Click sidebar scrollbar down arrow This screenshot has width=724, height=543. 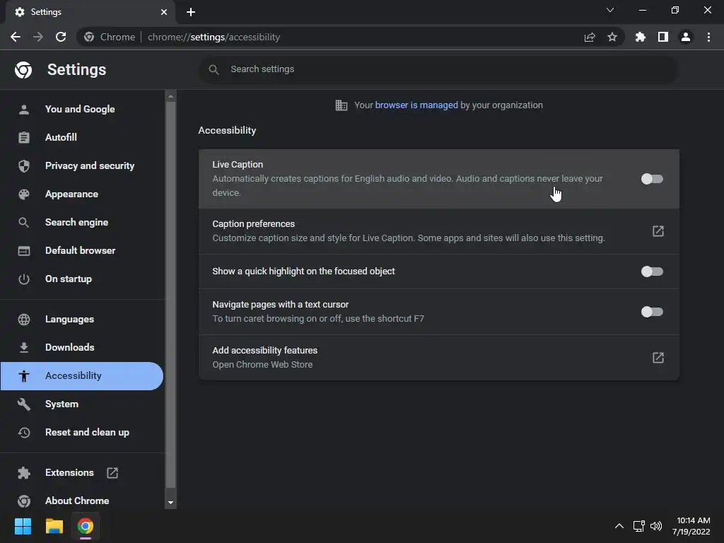170,503
